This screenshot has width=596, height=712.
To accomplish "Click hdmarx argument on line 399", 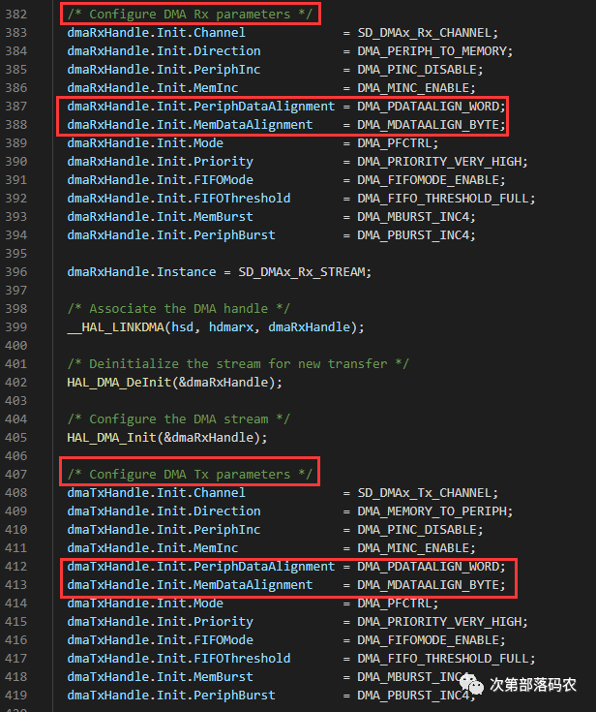I will pyautogui.click(x=231, y=327).
